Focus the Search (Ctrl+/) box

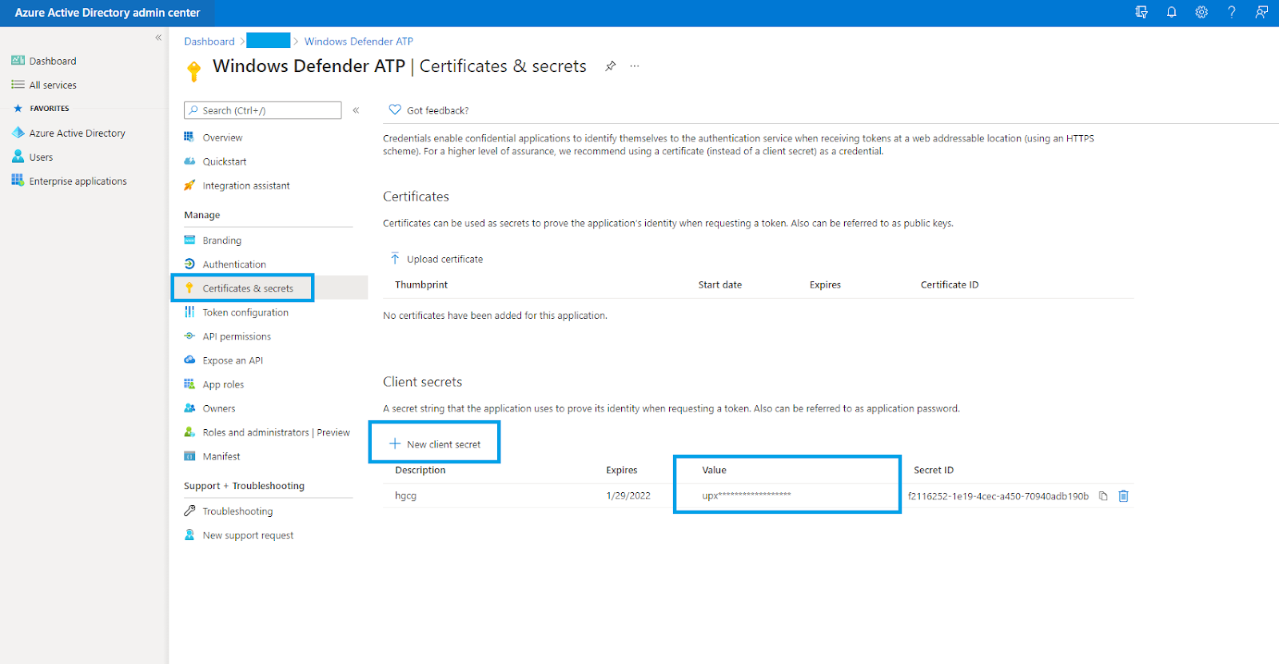point(262,110)
